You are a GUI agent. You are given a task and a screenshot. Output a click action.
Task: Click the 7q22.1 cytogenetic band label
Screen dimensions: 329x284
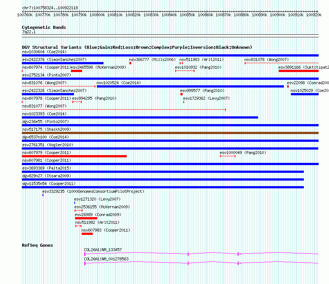(29, 32)
